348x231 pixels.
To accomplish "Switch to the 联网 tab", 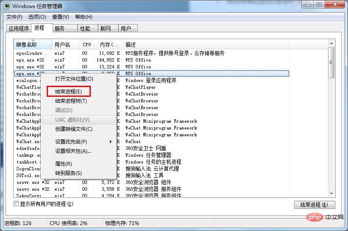I will click(108, 28).
